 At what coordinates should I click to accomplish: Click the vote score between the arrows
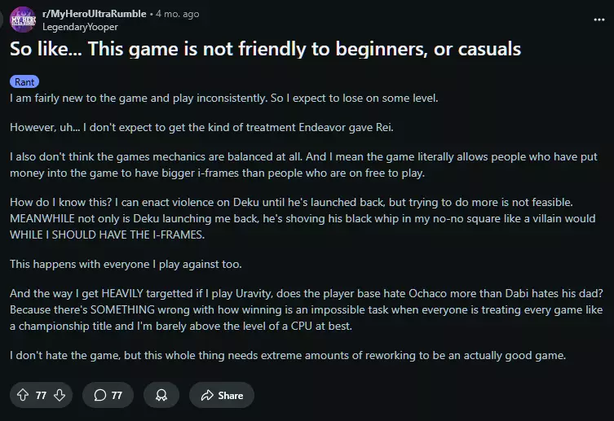41,395
